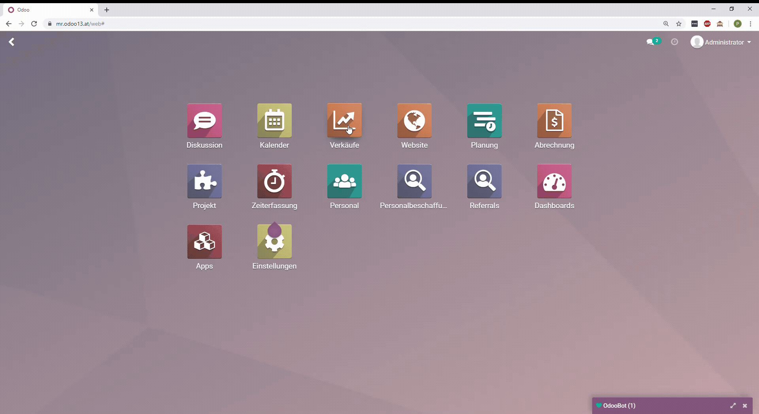Open the Dashboards app
759x414 pixels.
[554, 181]
